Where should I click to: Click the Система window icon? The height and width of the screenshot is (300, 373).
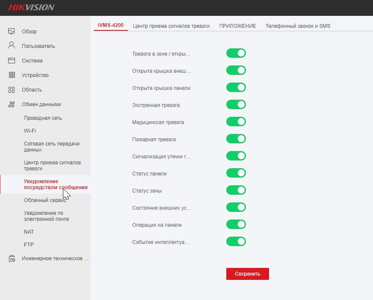tap(12, 60)
